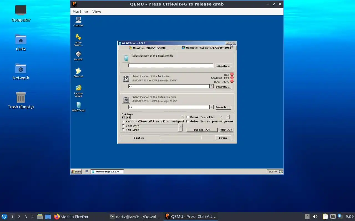
Task: Open the host Computer desktop icon
Action: 21,13
